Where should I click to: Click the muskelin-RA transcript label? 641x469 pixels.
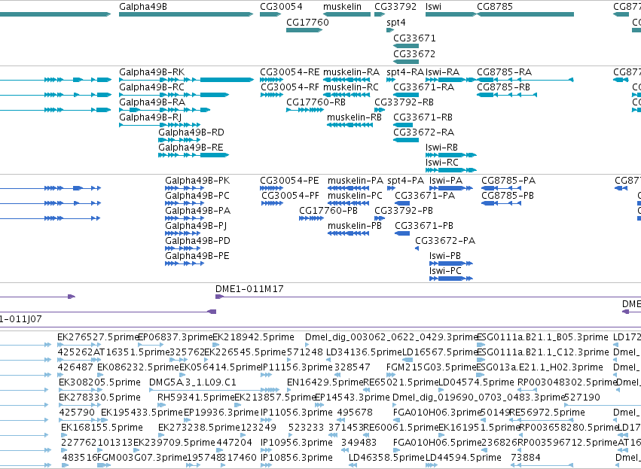(x=351, y=72)
